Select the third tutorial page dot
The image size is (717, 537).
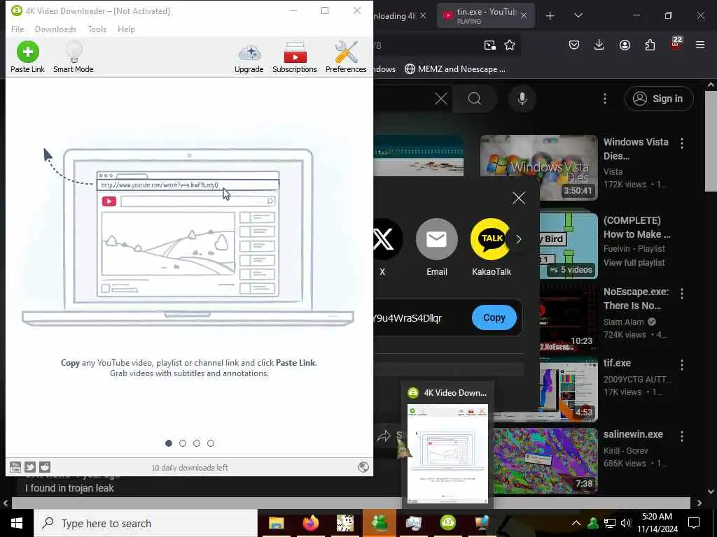point(197,443)
